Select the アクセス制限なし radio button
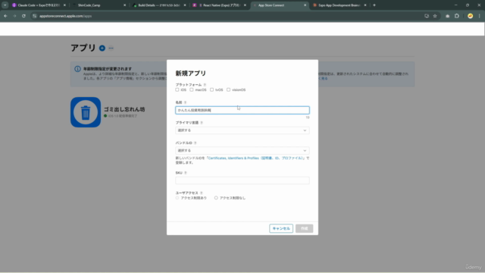The height and width of the screenshot is (273, 485). tap(216, 198)
